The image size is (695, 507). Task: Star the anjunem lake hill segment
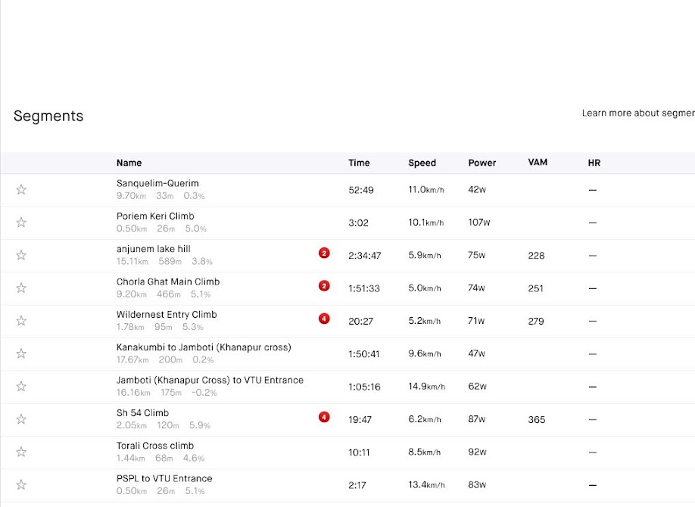(x=21, y=255)
